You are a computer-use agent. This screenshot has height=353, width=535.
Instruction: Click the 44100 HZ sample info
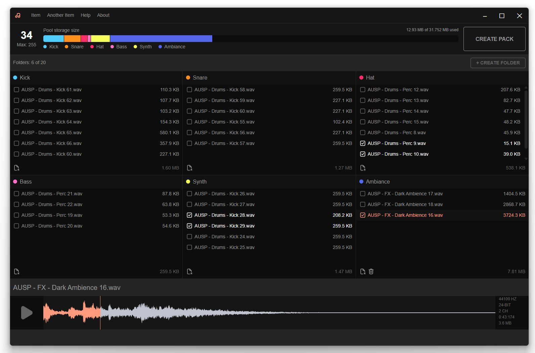[507, 299]
